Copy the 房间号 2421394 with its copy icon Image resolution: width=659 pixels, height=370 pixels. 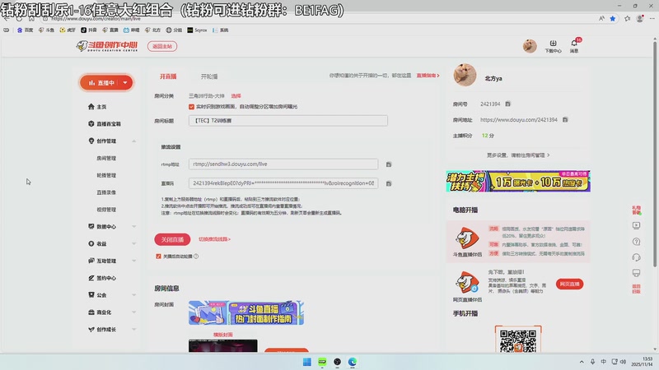tap(507, 104)
